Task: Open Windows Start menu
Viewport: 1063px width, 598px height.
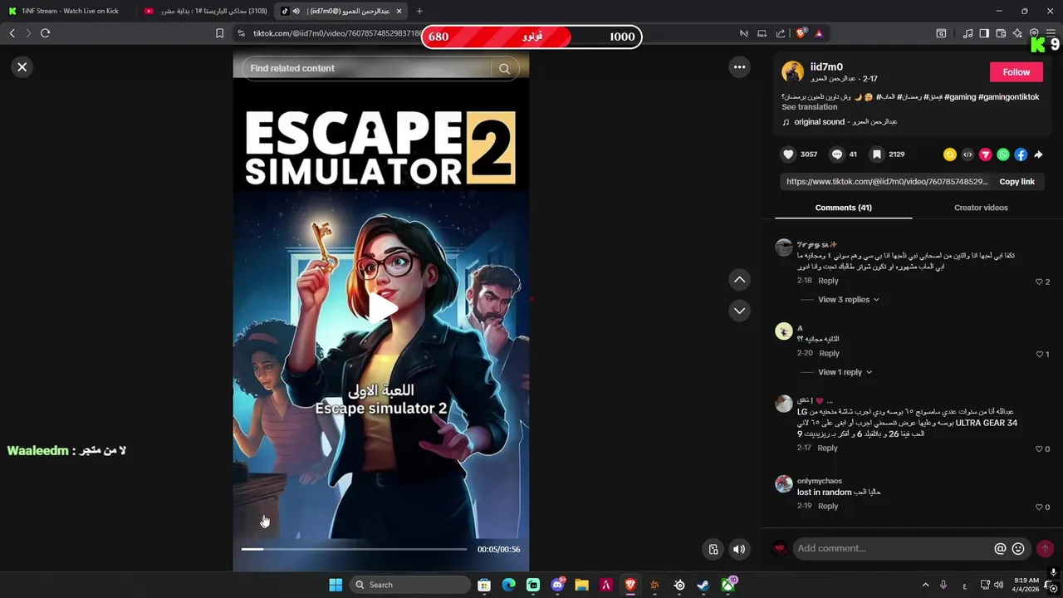Action: click(336, 585)
